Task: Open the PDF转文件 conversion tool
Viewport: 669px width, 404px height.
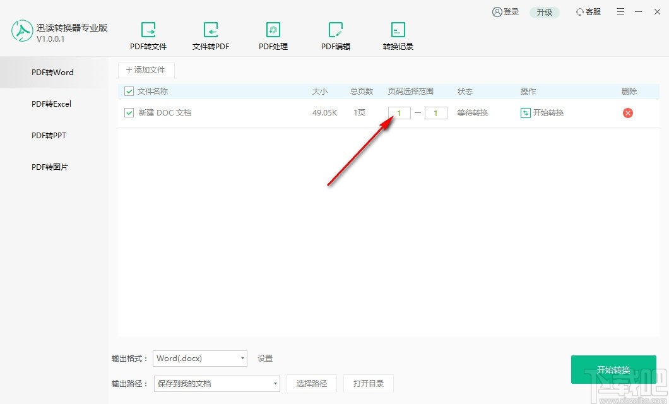Action: pos(148,35)
